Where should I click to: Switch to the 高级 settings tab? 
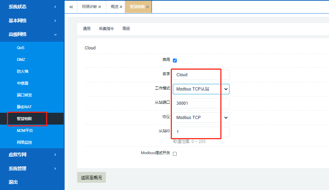coord(126,29)
